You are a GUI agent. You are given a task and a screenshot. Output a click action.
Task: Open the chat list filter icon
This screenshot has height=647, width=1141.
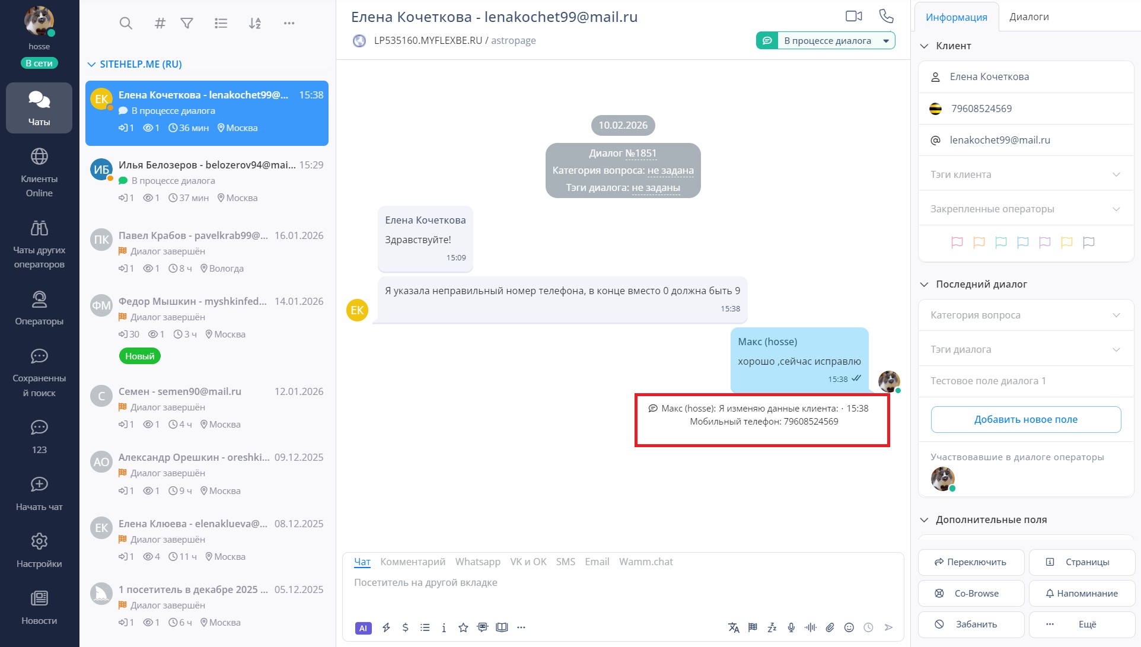tap(187, 23)
